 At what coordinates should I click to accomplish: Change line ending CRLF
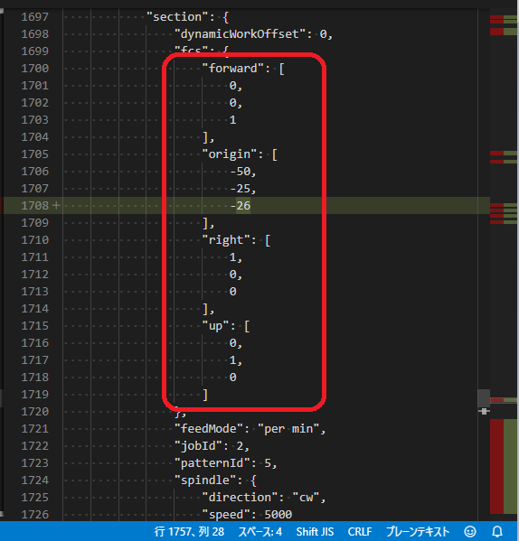(360, 531)
